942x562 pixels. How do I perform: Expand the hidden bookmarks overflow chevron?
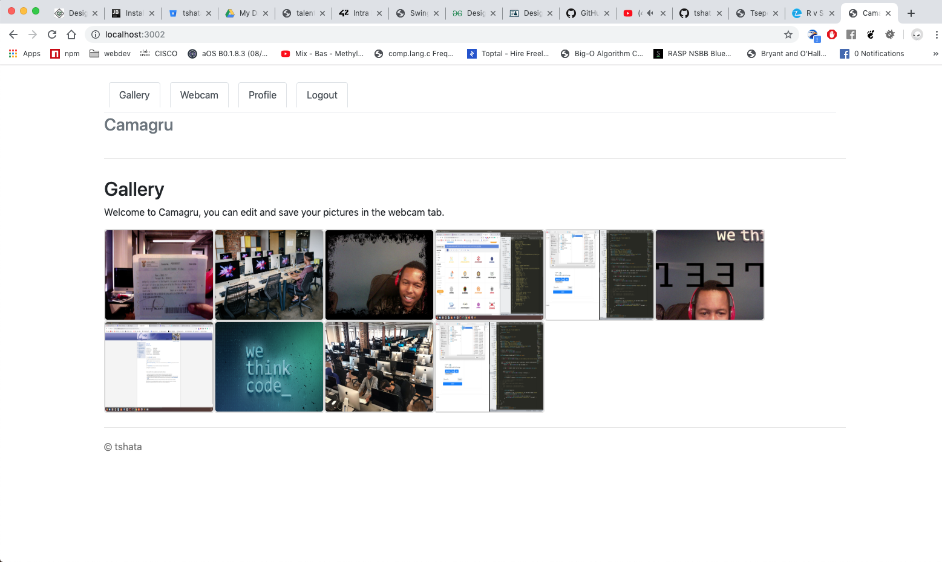coord(935,54)
